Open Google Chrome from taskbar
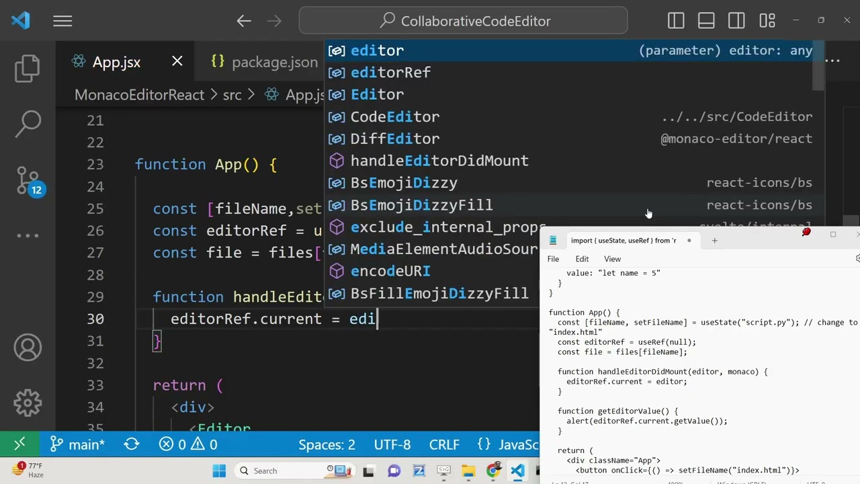 pyautogui.click(x=493, y=471)
